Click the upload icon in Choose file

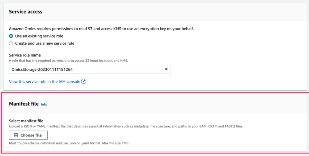16,135
